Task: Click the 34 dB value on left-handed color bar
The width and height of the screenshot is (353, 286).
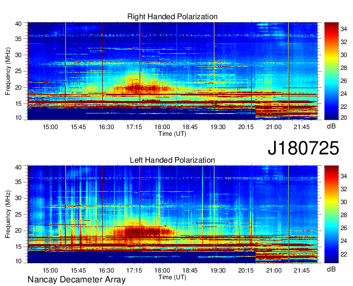Action: (x=344, y=176)
